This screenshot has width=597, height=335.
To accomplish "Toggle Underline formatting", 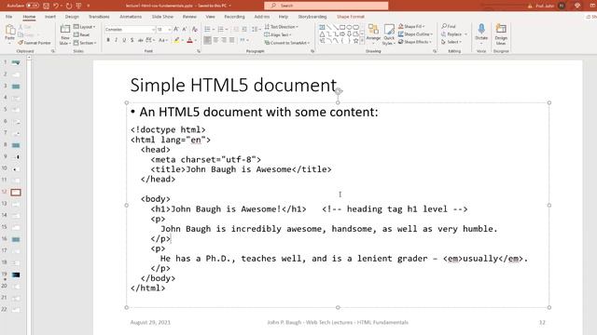I will coord(124,40).
